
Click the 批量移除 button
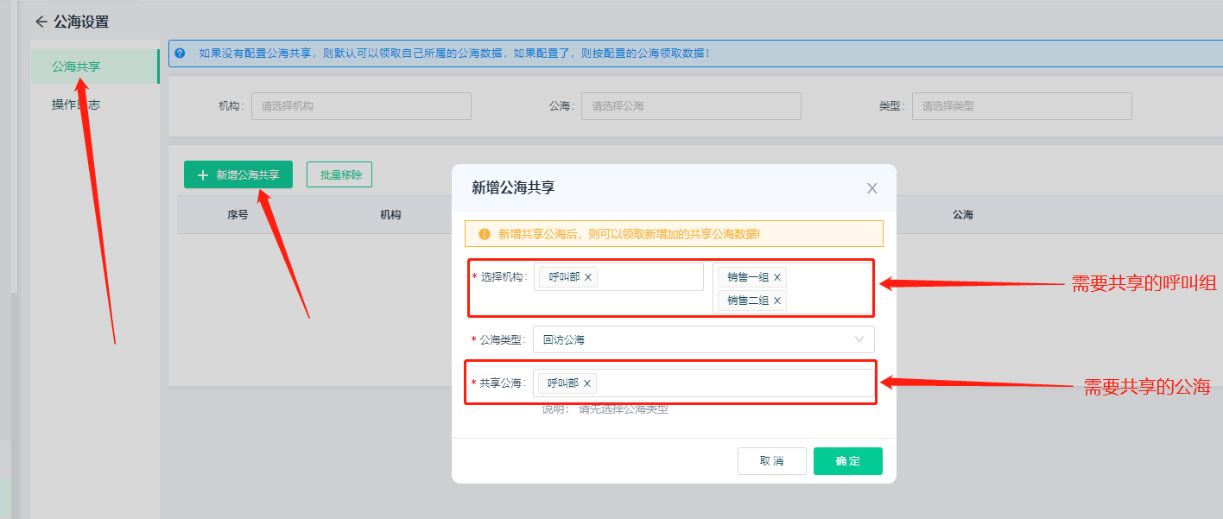point(339,174)
